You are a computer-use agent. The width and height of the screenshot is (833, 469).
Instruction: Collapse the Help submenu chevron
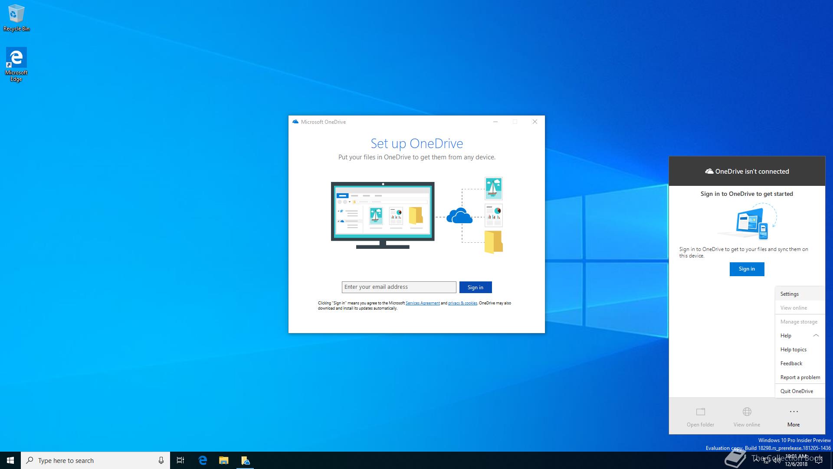[x=816, y=335]
